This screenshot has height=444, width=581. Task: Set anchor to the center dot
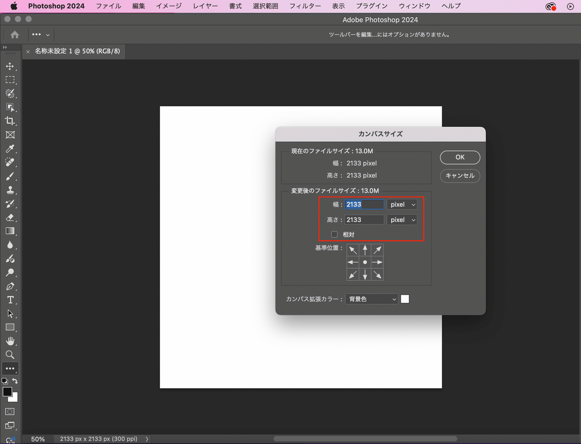pyautogui.click(x=365, y=262)
